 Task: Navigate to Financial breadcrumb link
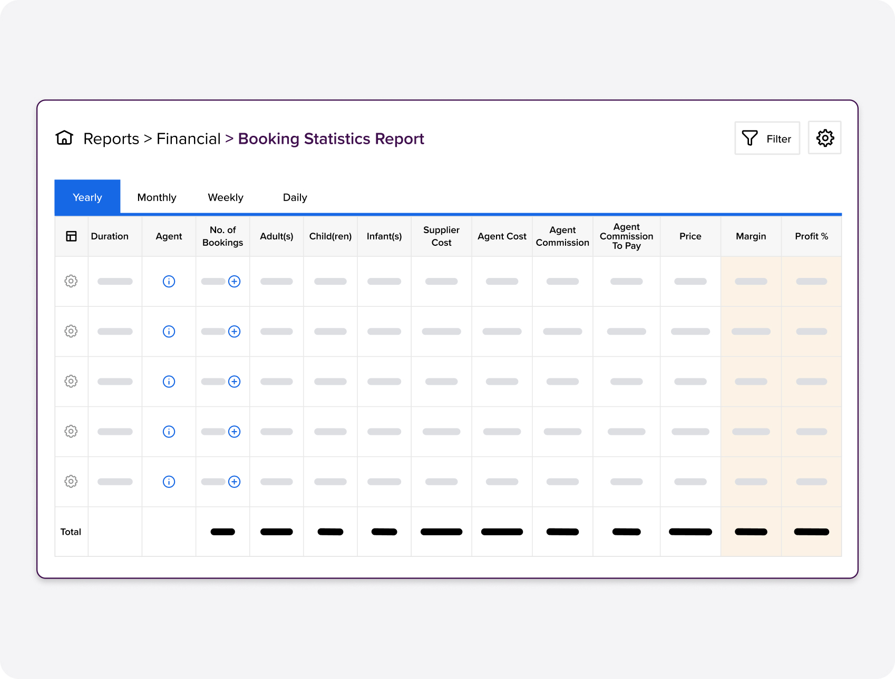(188, 138)
